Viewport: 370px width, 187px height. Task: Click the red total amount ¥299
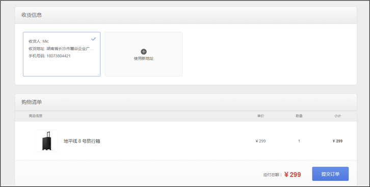pos(293,174)
